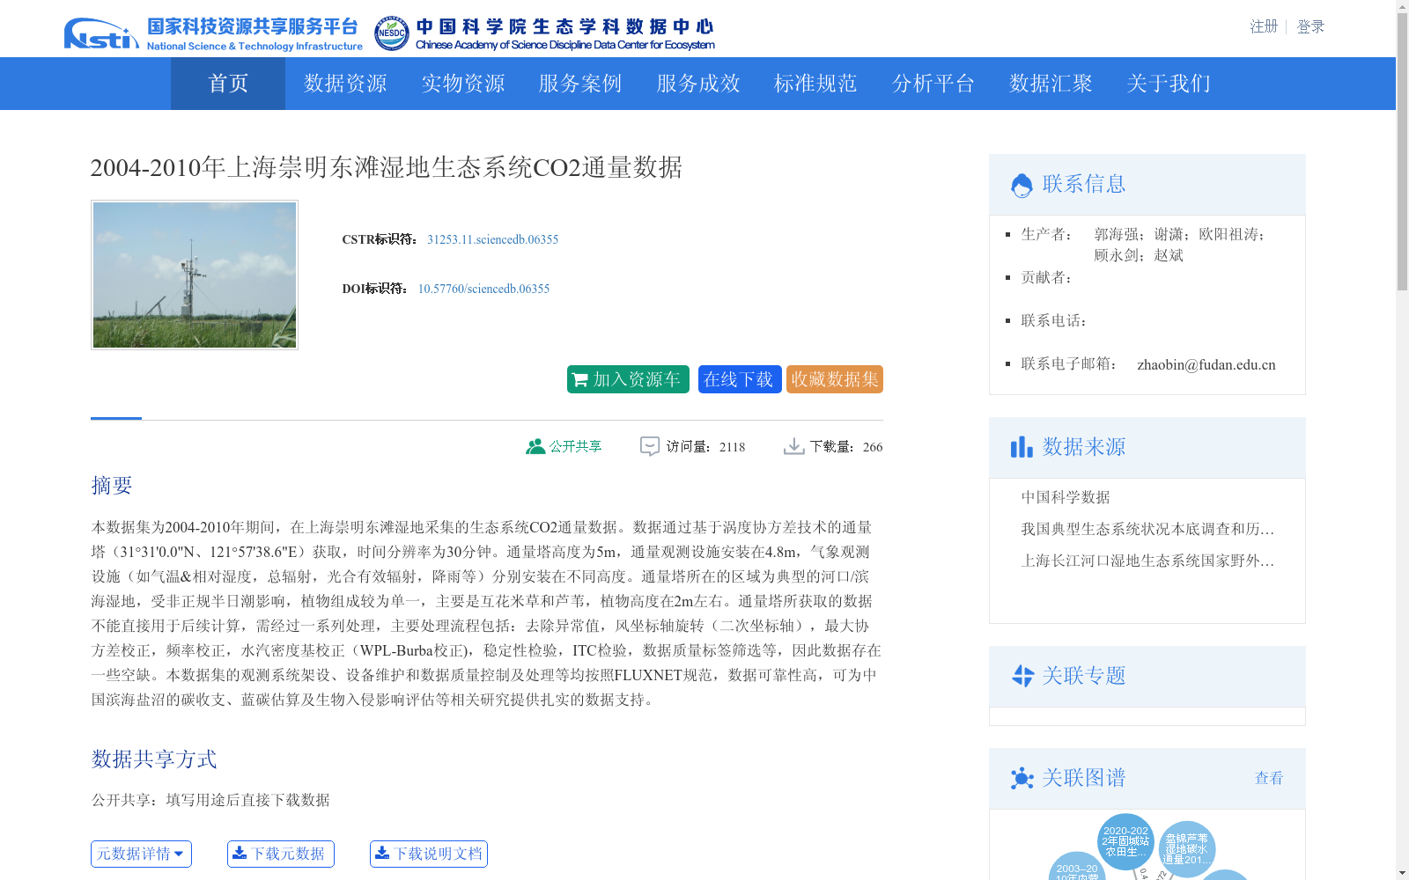
Task: Click the 2003–2010 graph node bubble
Action: pyautogui.click(x=1077, y=868)
